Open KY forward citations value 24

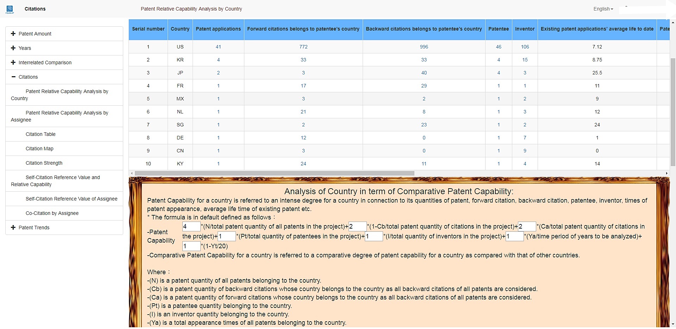coord(303,164)
